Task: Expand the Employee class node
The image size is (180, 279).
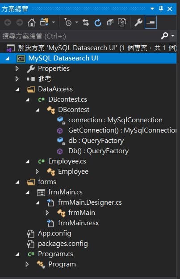Action: [37, 172]
